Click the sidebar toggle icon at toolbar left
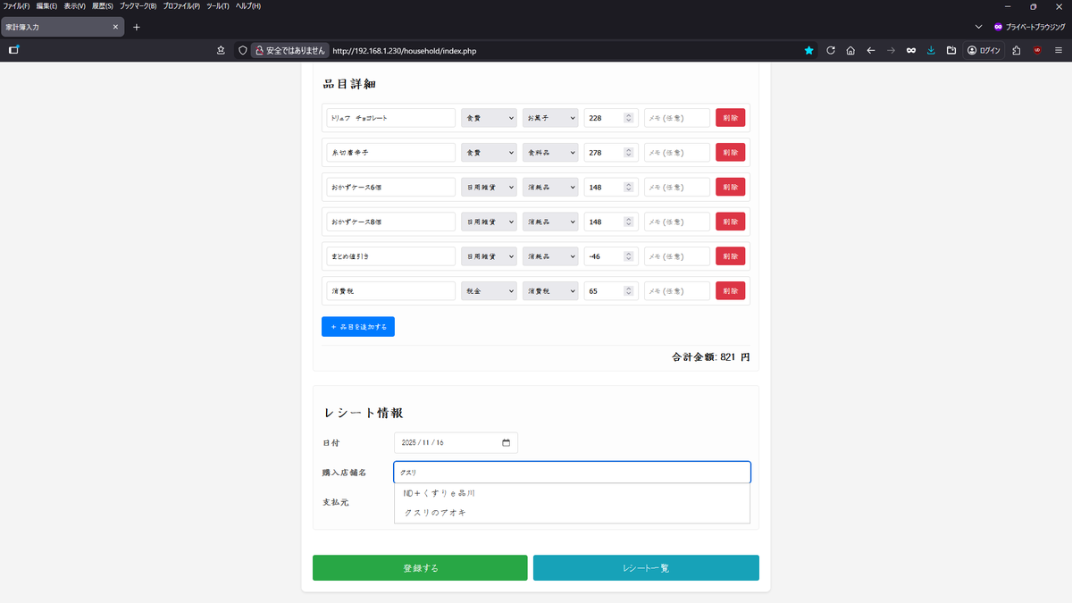Image resolution: width=1072 pixels, height=603 pixels. click(x=13, y=50)
